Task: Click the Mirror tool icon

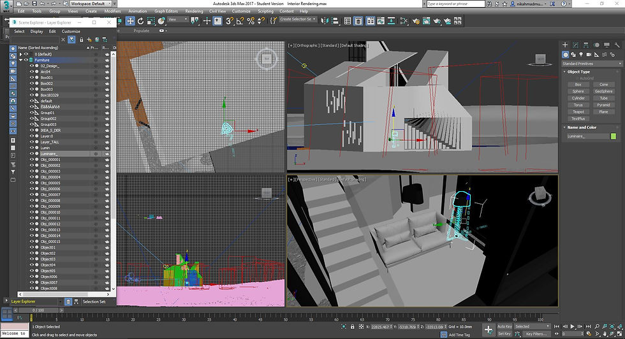Action: pos(325,21)
